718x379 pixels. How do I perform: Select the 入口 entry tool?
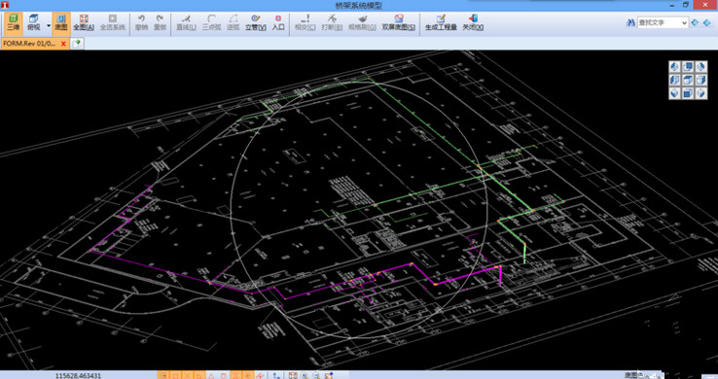(278, 22)
